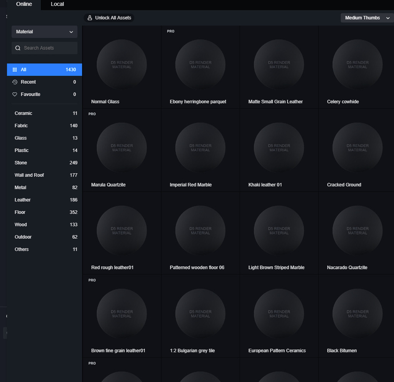Image resolution: width=394 pixels, height=382 pixels.
Task: Pick the European Pattern Ceramics thumbnail
Action: point(279,314)
